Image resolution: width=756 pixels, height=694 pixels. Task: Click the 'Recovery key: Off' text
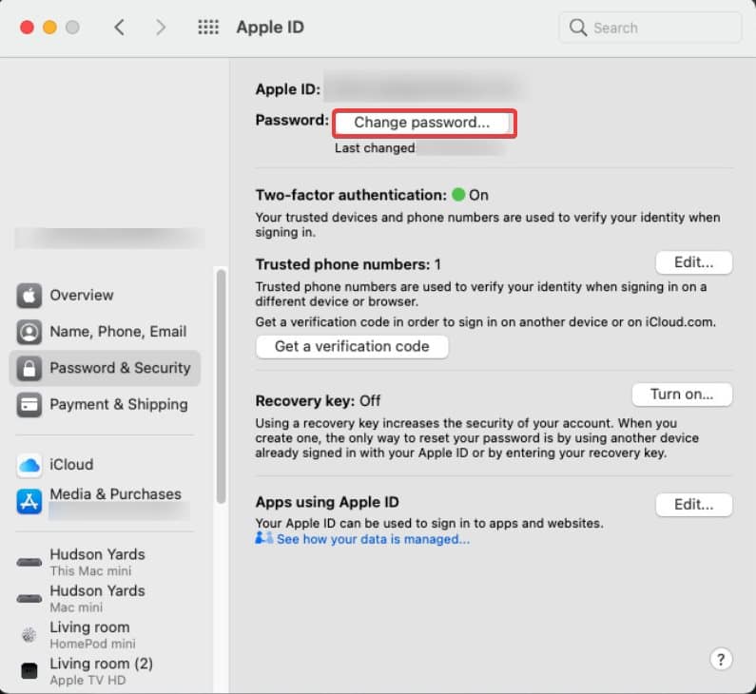tap(318, 401)
